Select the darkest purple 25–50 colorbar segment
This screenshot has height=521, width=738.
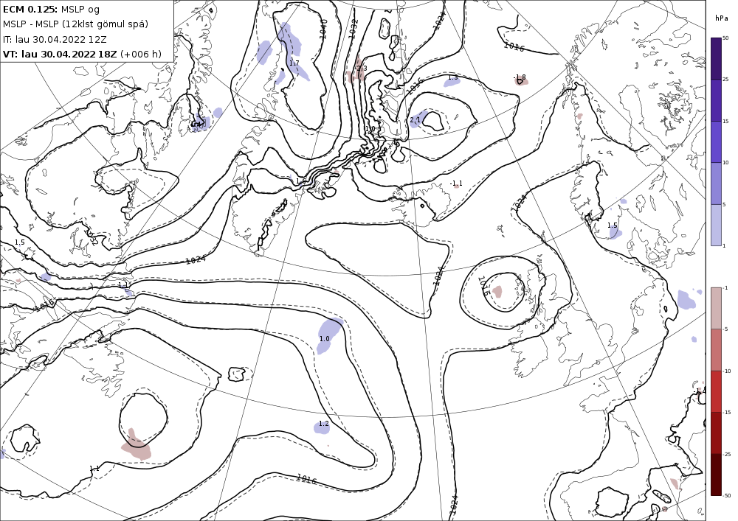point(716,59)
